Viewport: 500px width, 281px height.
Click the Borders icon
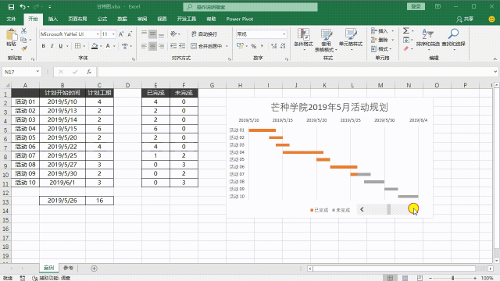77,46
